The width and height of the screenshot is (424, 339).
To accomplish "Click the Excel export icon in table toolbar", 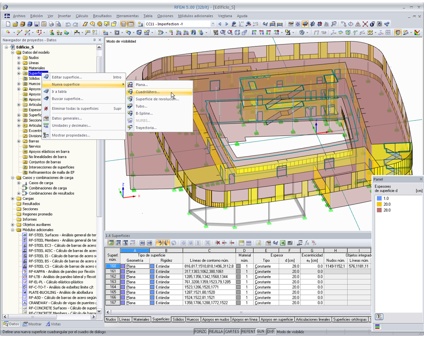I will tap(282, 243).
